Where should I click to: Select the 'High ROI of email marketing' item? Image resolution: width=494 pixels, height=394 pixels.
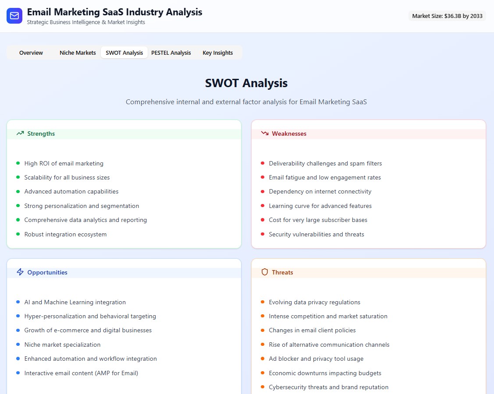pos(64,163)
